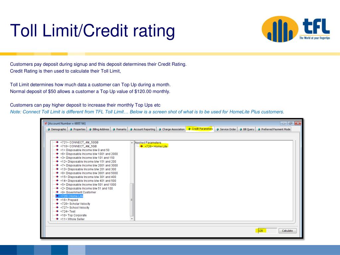This screenshot has width=340, height=255.
Task: Select the <724> Test parameter
Action: pos(68,212)
